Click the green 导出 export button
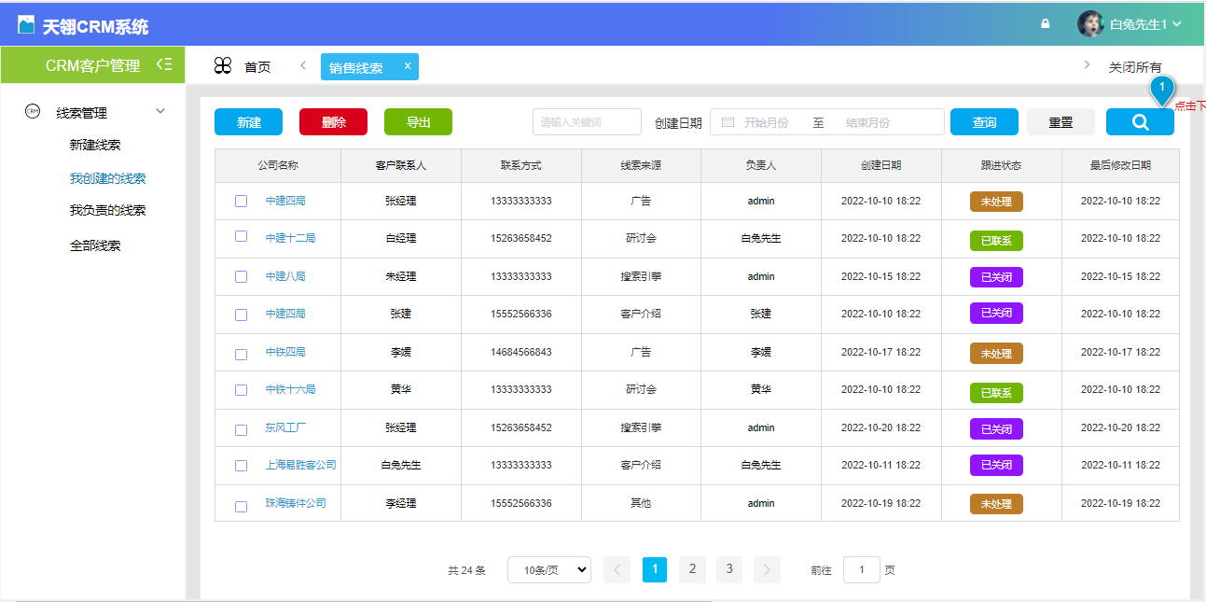 click(x=418, y=122)
